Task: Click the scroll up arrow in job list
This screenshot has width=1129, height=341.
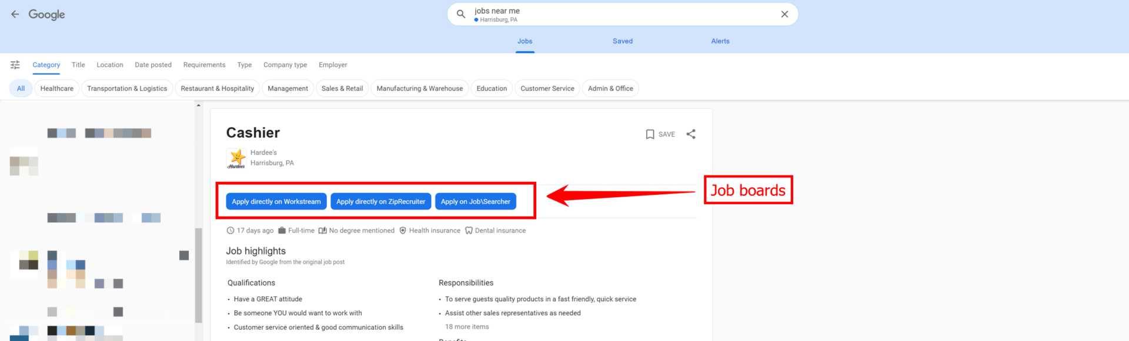Action: 199,106
